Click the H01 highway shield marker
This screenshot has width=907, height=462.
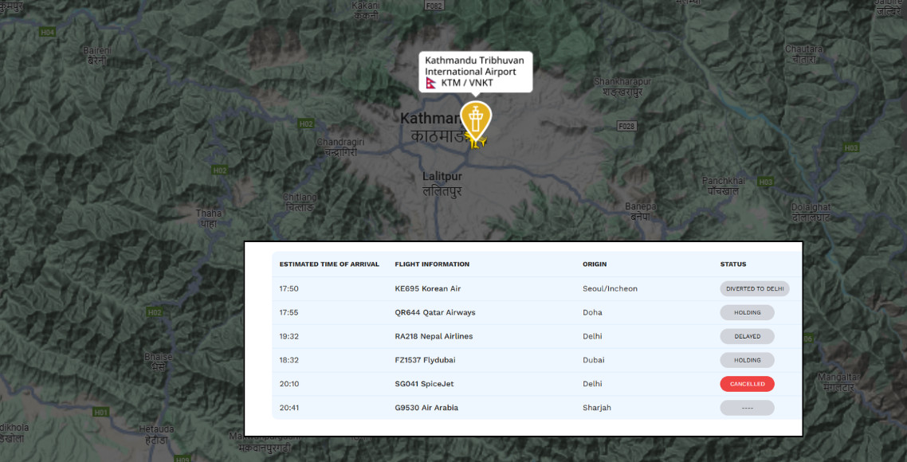100,412
